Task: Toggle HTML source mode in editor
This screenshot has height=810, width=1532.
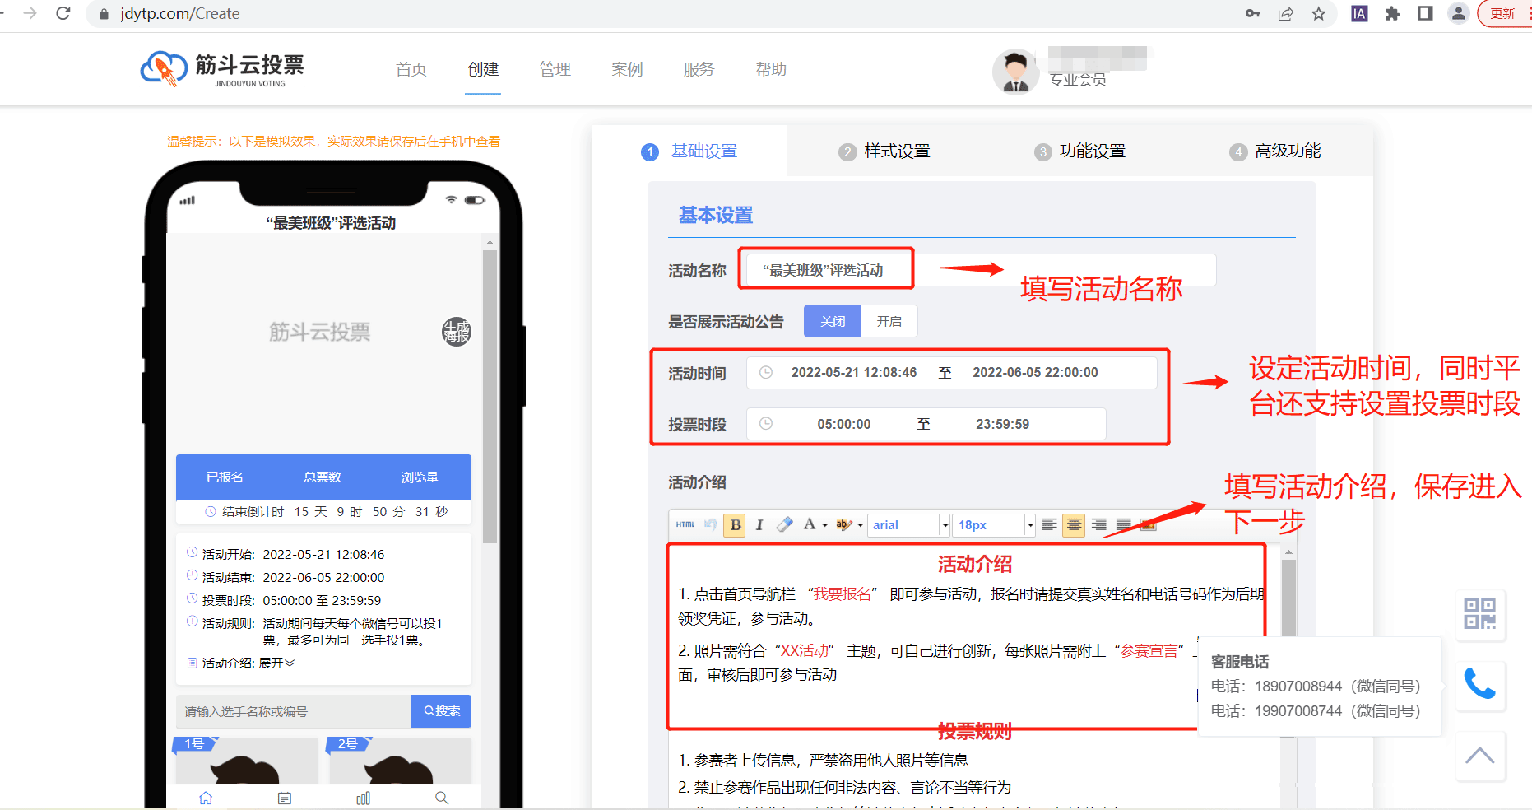Action: click(x=685, y=524)
